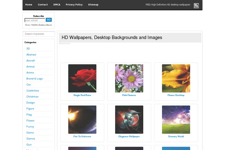Click the FREE High Definition tagline text
This screenshot has width=225, height=150.
168,5
